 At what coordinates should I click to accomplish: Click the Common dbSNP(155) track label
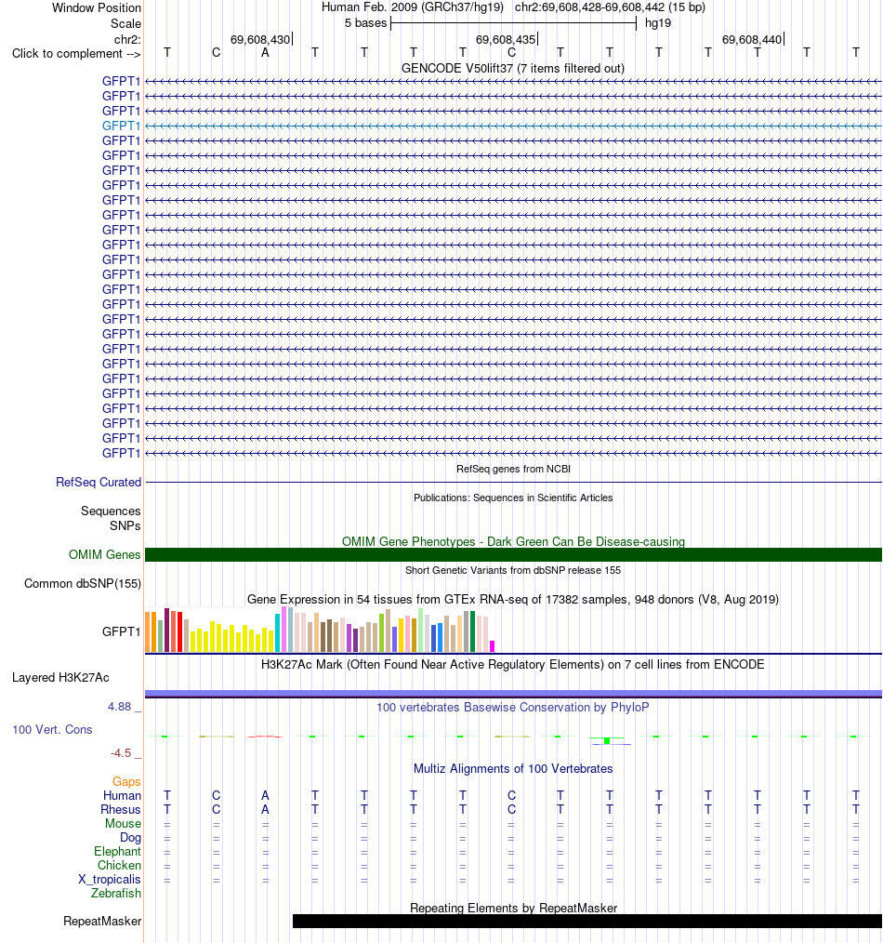click(x=83, y=583)
